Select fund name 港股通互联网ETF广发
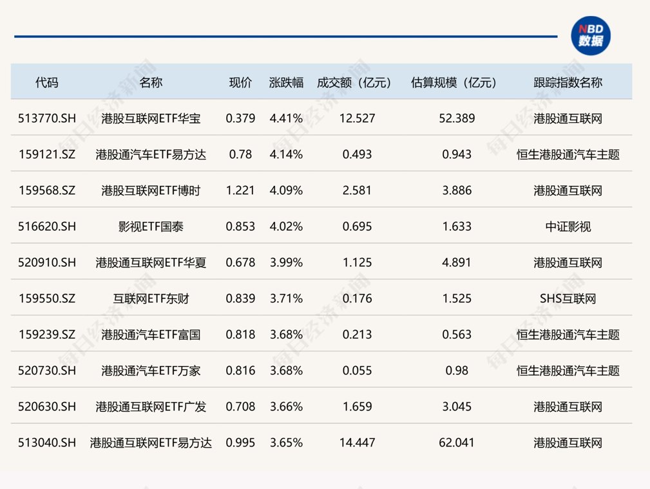The image size is (650, 489). 151,407
